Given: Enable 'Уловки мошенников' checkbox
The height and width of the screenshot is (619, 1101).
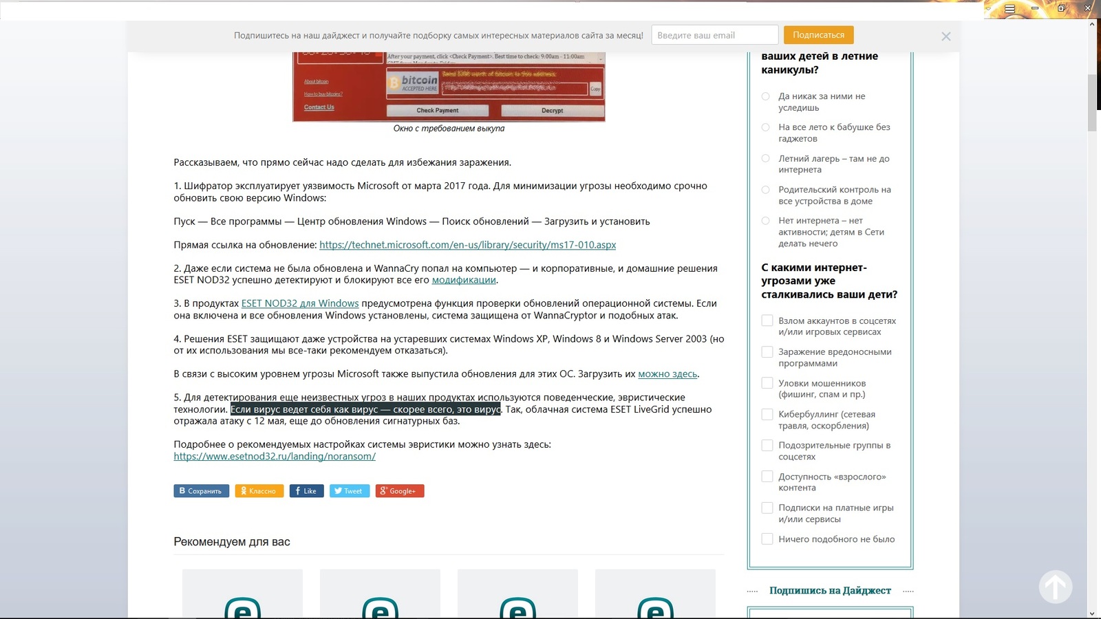Looking at the screenshot, I should pyautogui.click(x=767, y=383).
